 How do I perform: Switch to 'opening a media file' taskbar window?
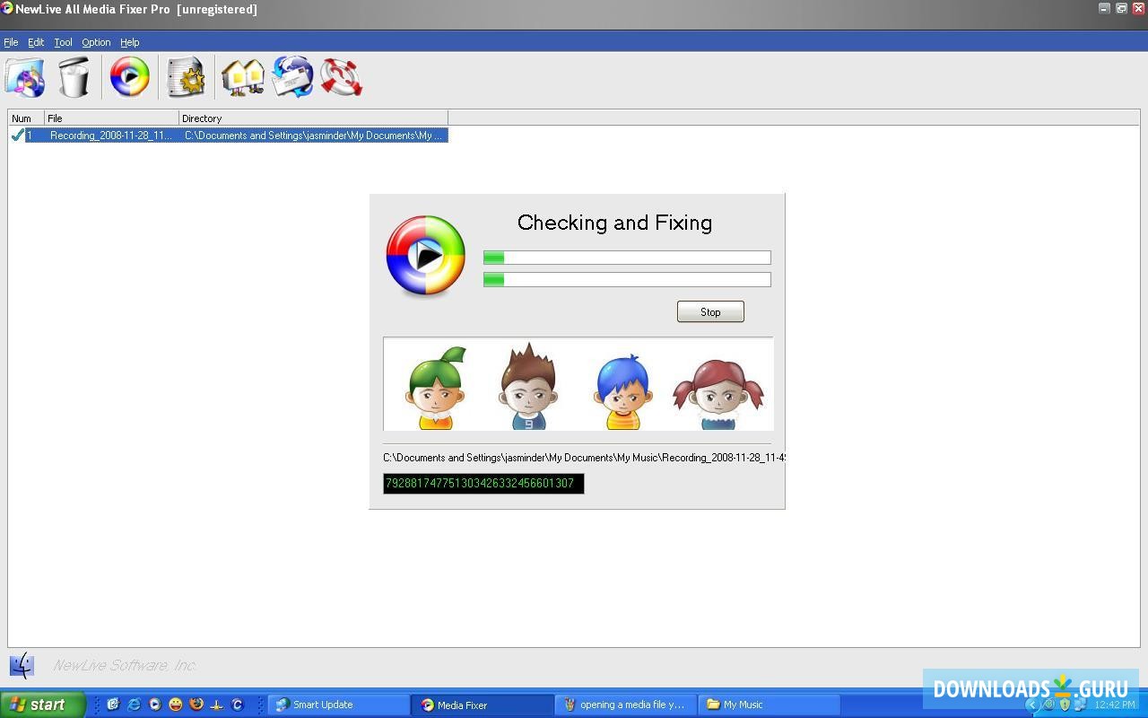point(626,705)
